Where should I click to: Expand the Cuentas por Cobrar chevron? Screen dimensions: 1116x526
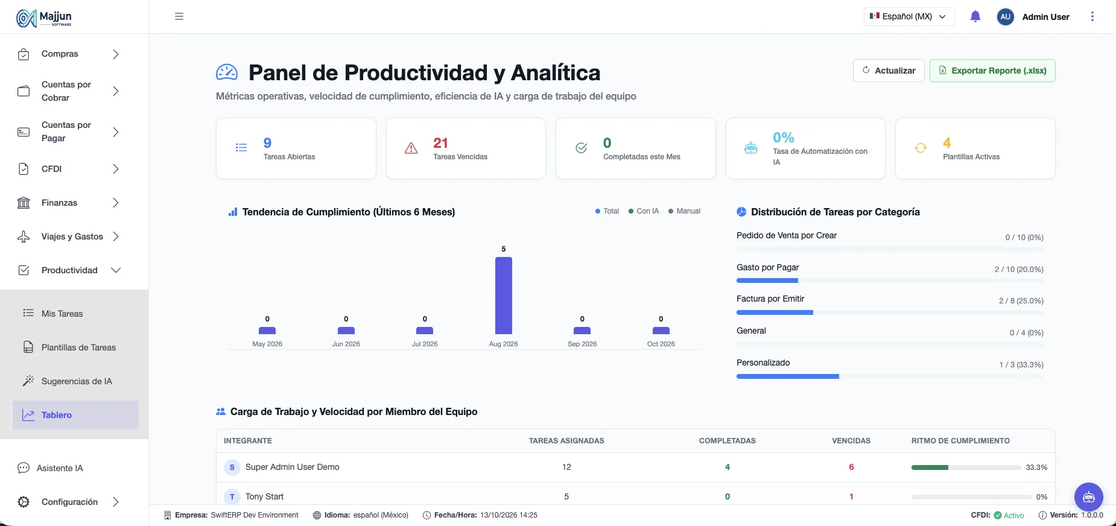pos(116,91)
